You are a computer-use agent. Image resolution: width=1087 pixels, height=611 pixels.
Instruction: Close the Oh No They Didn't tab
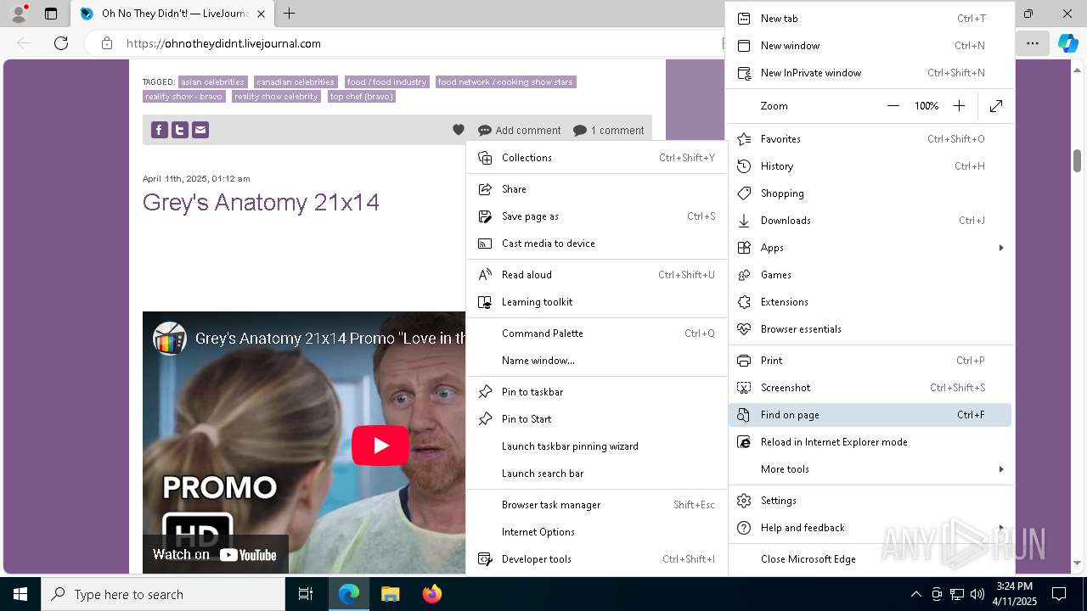pos(261,14)
